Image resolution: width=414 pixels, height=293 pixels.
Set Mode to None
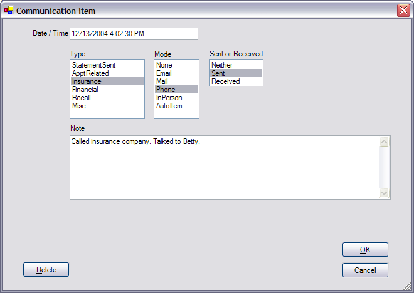click(x=176, y=65)
